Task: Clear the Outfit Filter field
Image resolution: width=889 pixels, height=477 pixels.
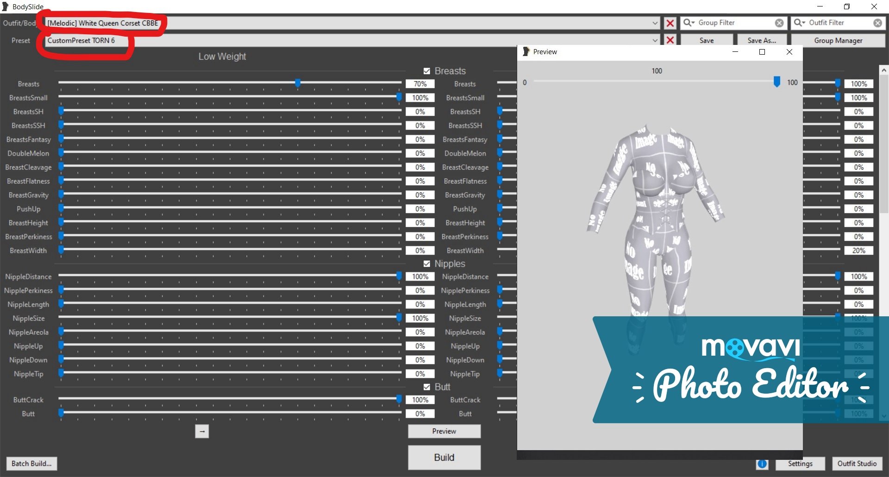Action: [877, 23]
